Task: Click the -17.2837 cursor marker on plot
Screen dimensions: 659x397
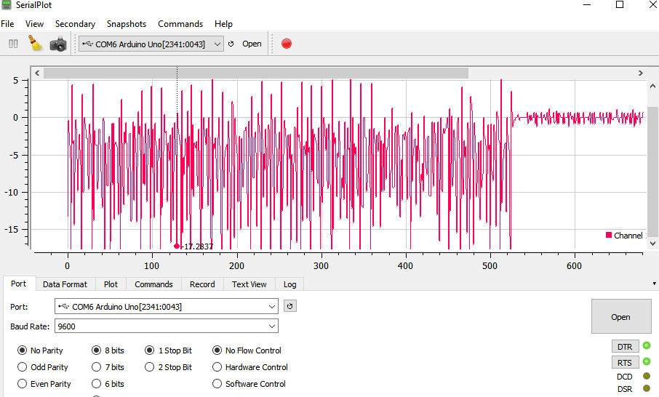Action: click(x=177, y=246)
